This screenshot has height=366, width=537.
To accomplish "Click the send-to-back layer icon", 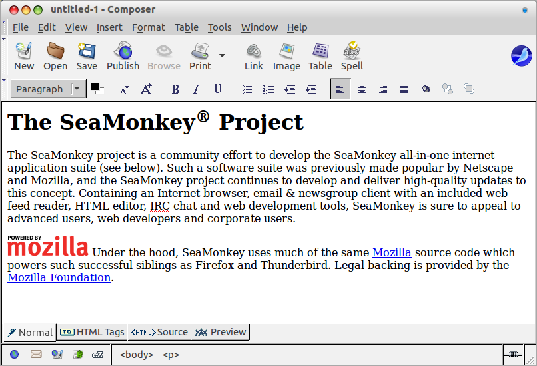I will pos(447,89).
